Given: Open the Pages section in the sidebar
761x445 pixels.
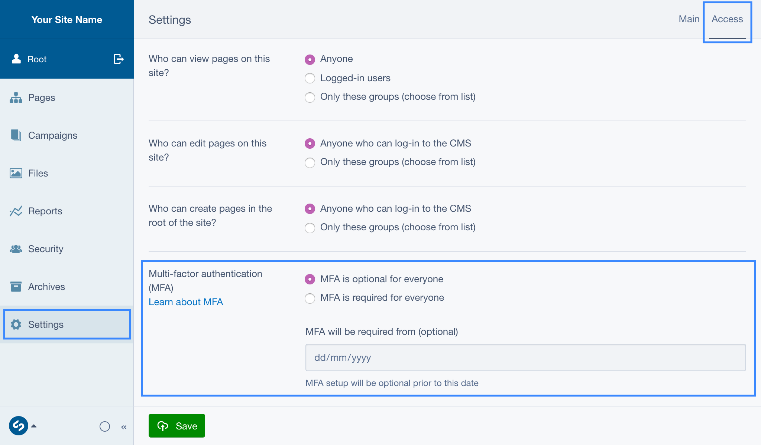Looking at the screenshot, I should 42,98.
